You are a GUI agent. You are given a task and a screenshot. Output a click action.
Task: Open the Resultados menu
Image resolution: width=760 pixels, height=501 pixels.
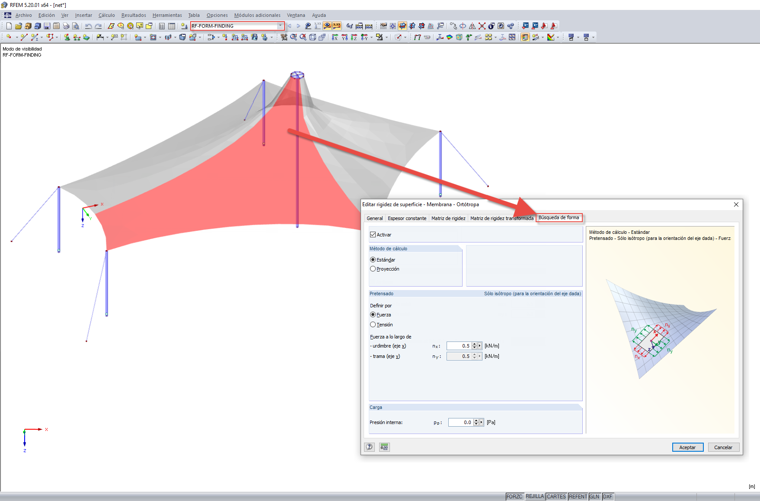pyautogui.click(x=134, y=15)
